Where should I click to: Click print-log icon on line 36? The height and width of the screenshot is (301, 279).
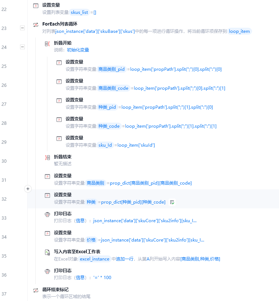click(47, 271)
